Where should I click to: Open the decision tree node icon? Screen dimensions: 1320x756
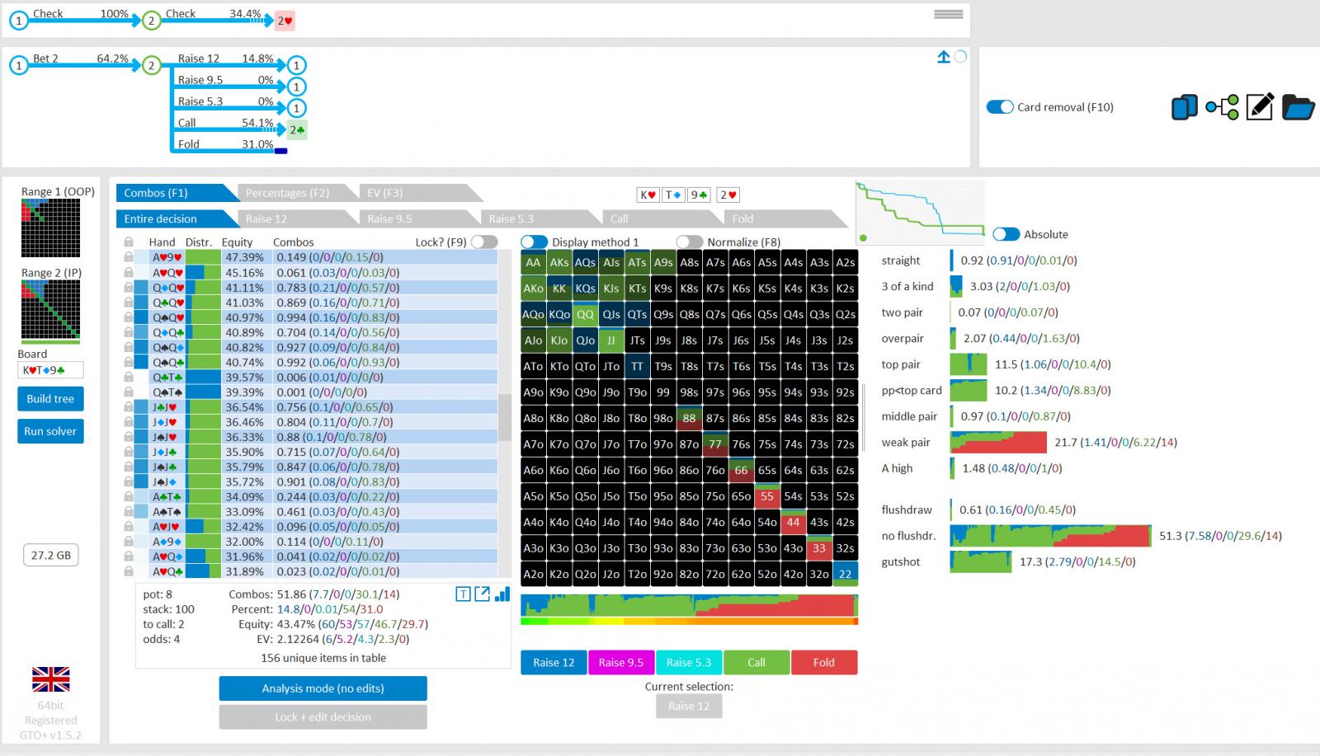pos(1222,107)
